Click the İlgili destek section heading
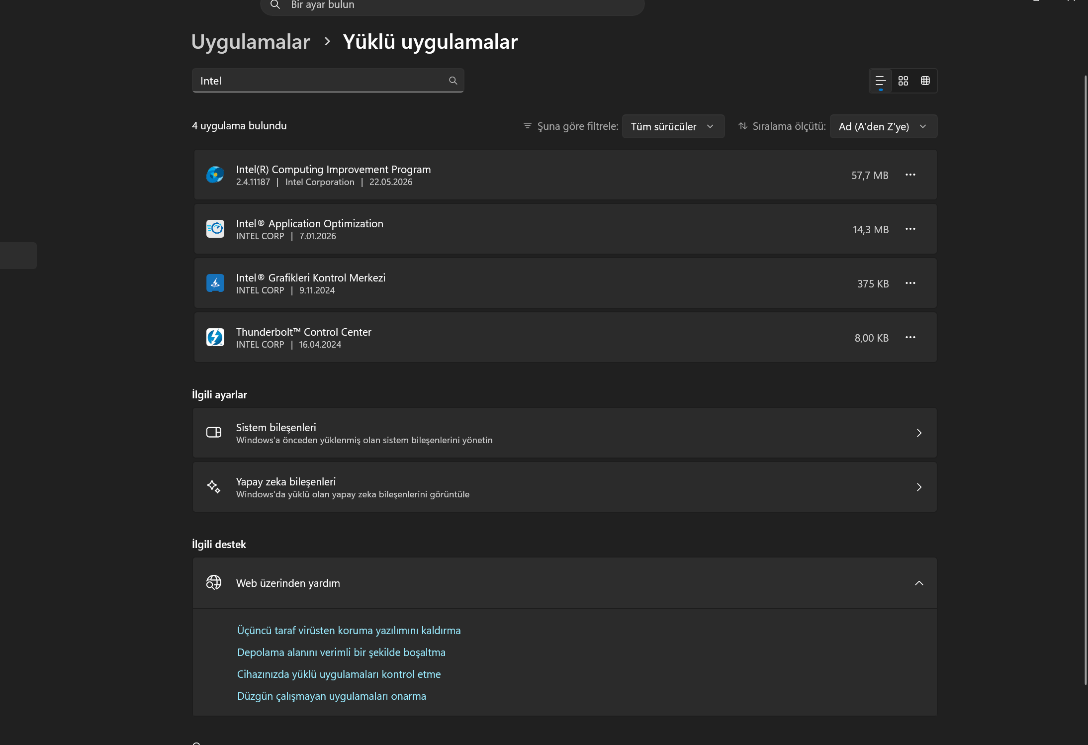 tap(218, 544)
